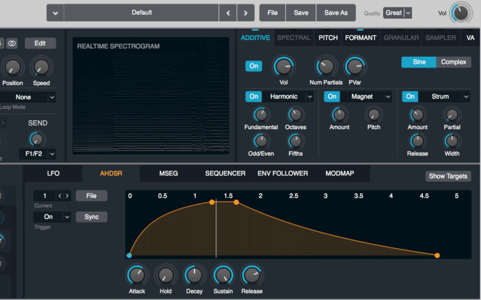Select Complex waveform mode
This screenshot has height=300, width=481.
[x=453, y=62]
